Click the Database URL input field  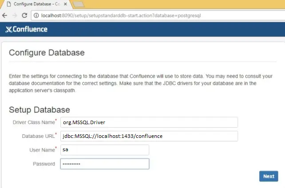coord(149,136)
